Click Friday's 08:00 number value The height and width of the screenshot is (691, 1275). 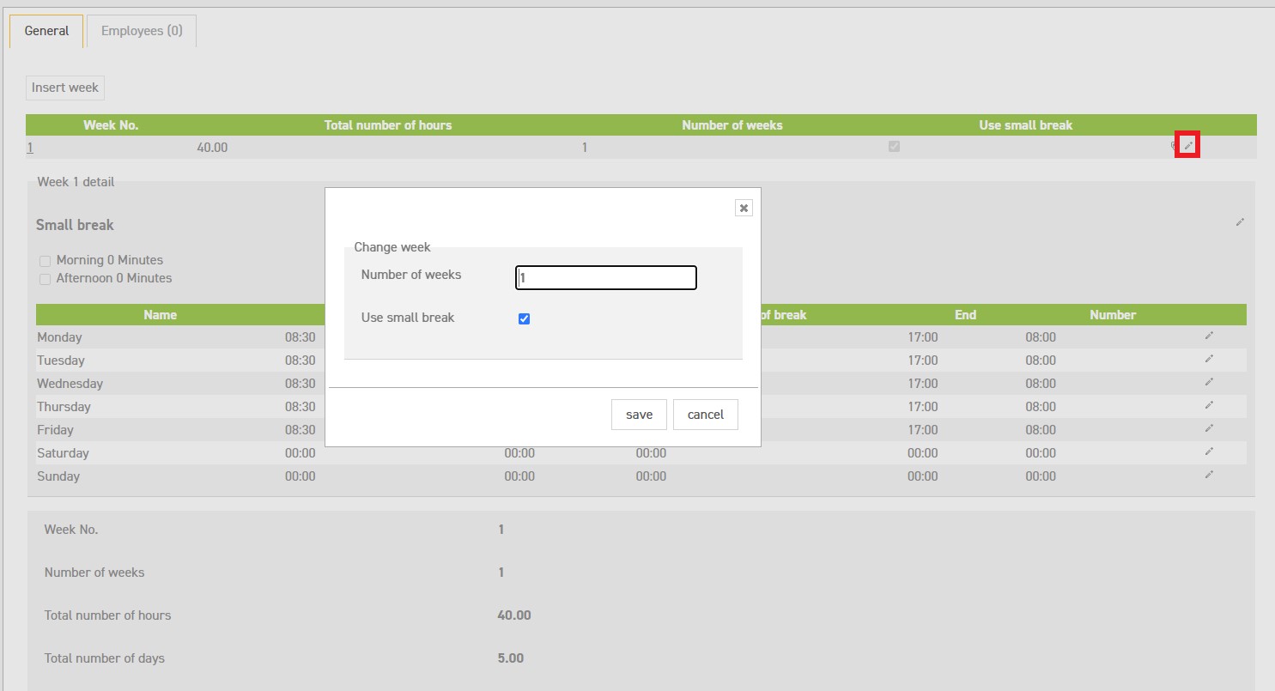point(1041,430)
